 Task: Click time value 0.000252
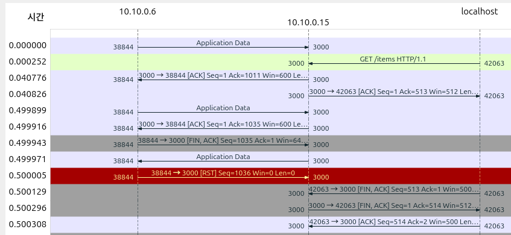pyautogui.click(x=28, y=62)
